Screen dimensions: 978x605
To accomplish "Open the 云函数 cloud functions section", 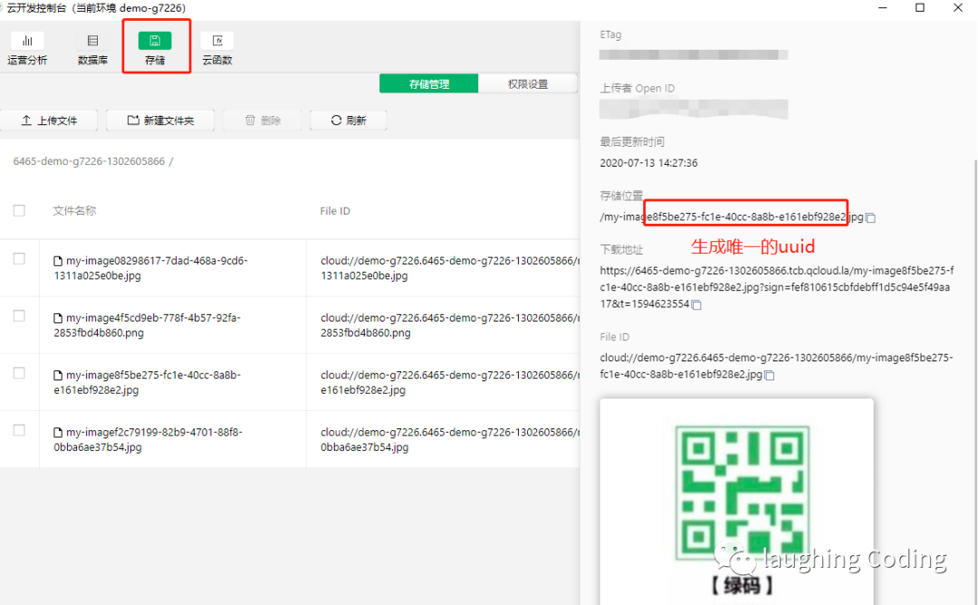I will [217, 49].
